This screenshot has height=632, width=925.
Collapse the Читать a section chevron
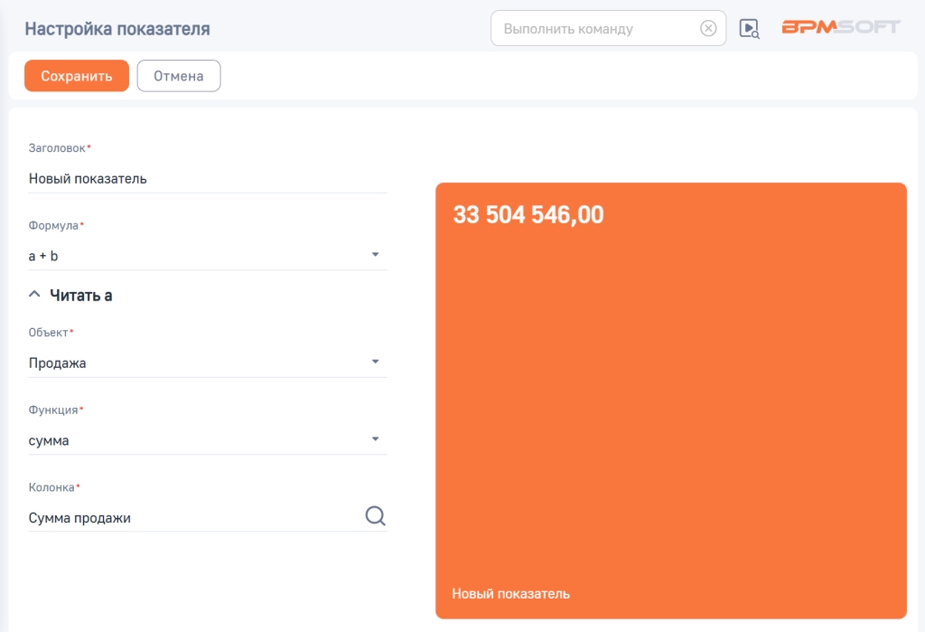pyautogui.click(x=34, y=295)
